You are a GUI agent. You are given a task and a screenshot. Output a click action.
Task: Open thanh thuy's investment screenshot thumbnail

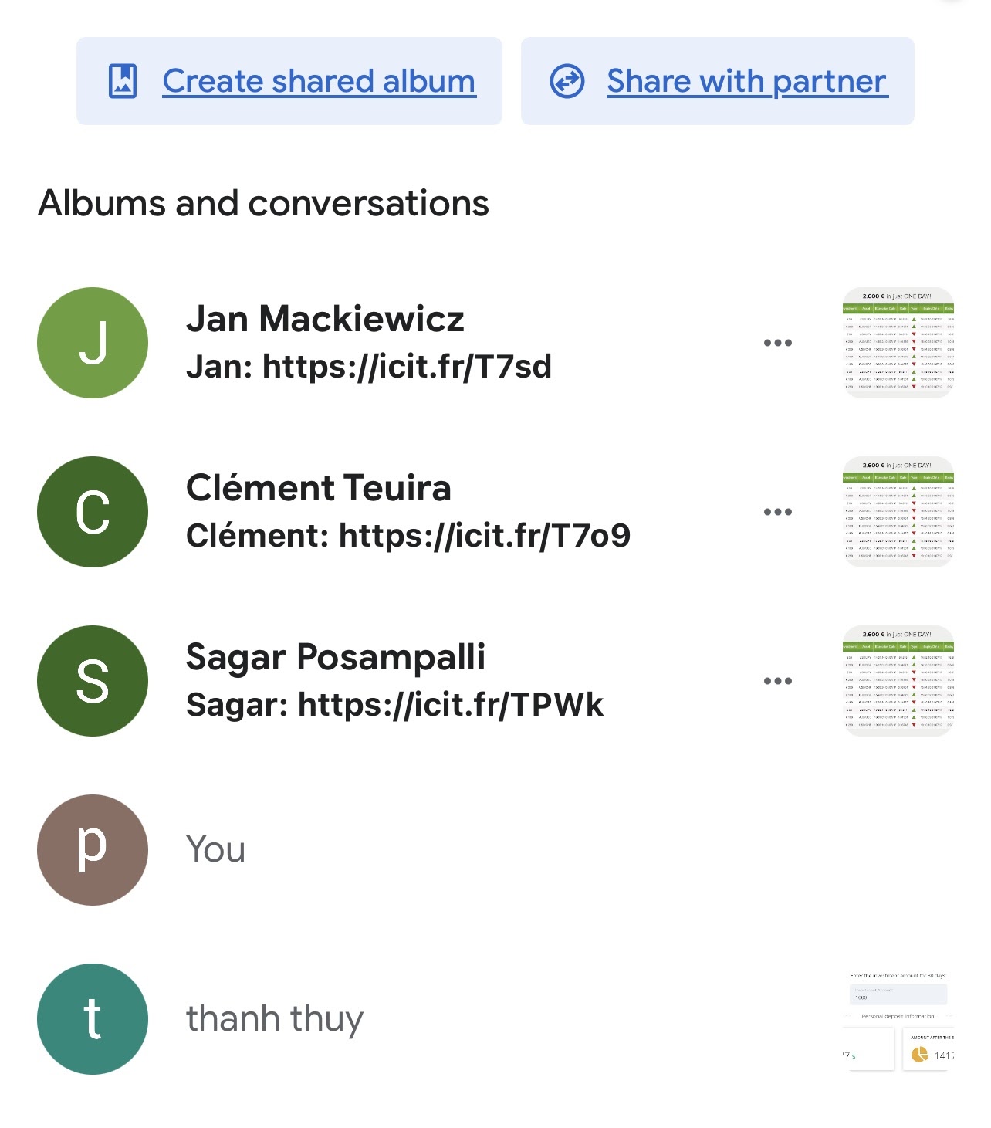(x=898, y=1019)
